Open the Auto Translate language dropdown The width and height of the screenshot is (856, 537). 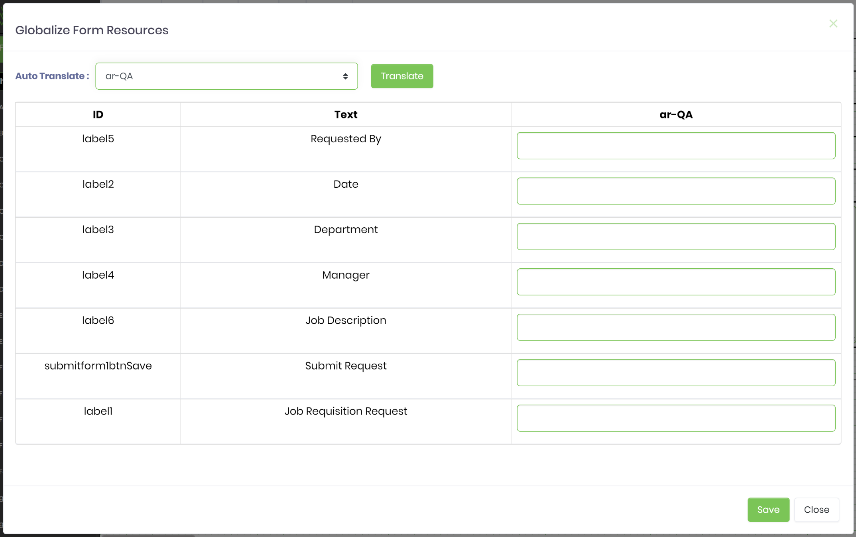point(226,76)
